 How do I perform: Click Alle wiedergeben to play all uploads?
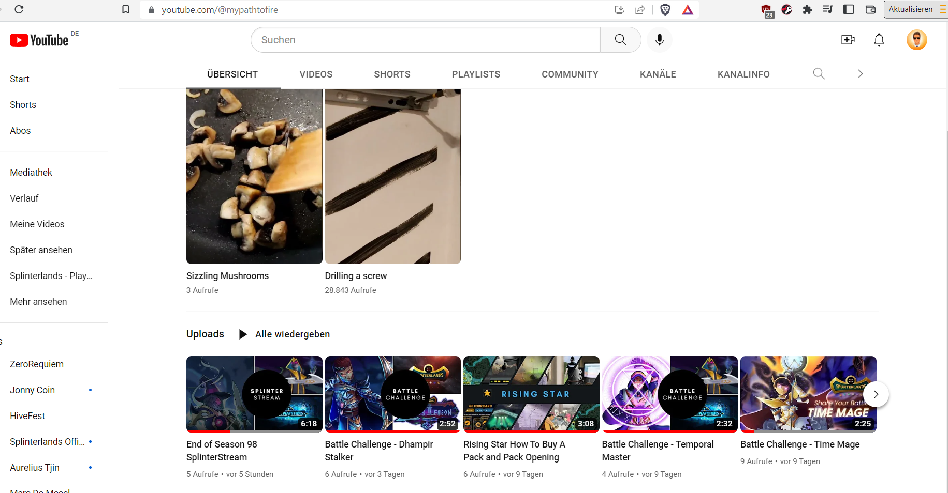284,334
